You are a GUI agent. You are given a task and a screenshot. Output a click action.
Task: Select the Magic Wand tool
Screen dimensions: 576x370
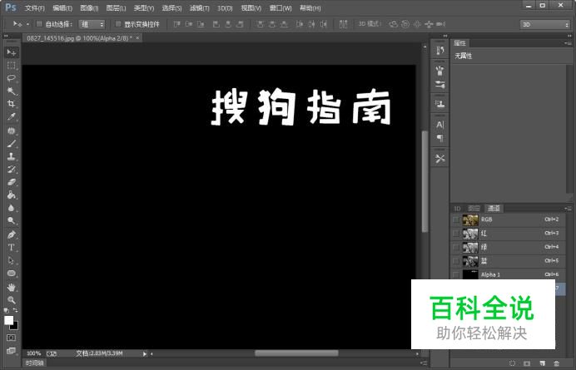tap(12, 91)
